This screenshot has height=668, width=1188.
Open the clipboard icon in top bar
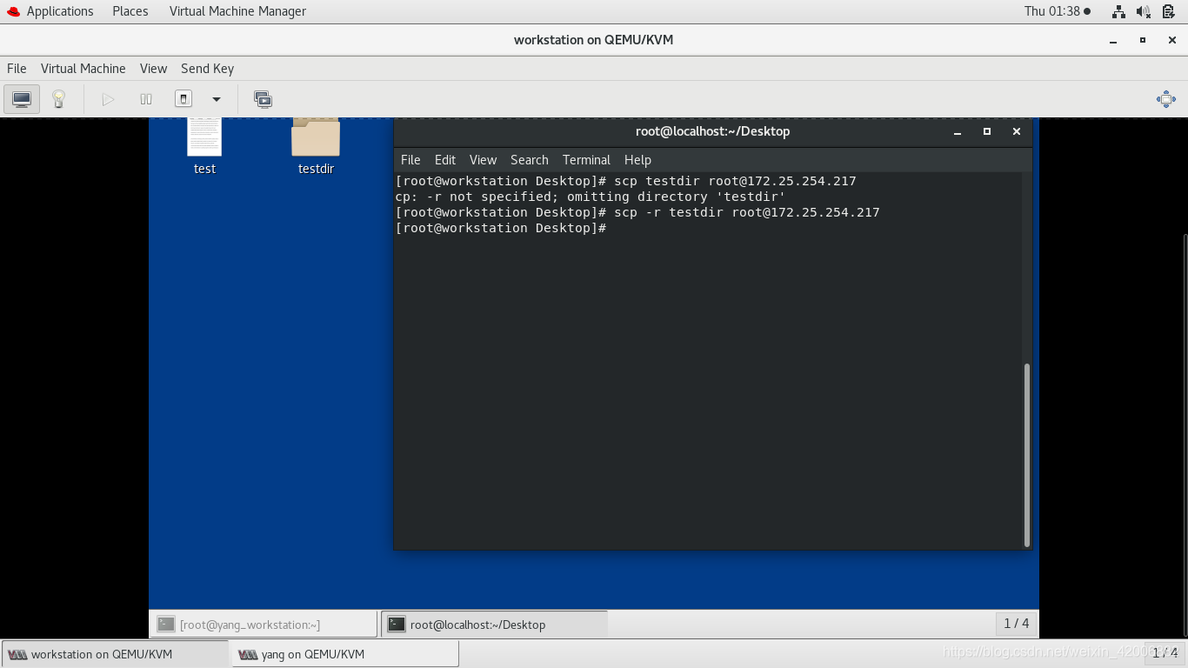coord(1168,11)
